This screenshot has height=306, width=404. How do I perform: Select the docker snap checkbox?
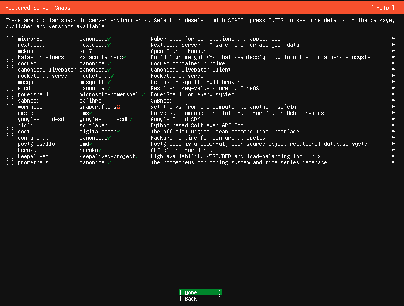click(10, 63)
